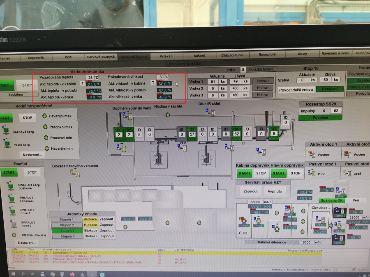Screen dimensions: 370x277
Task: Open the Vytěkání tab
Action: click(x=166, y=56)
